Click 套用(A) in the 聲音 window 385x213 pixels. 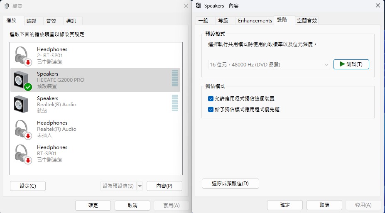[x=172, y=206]
